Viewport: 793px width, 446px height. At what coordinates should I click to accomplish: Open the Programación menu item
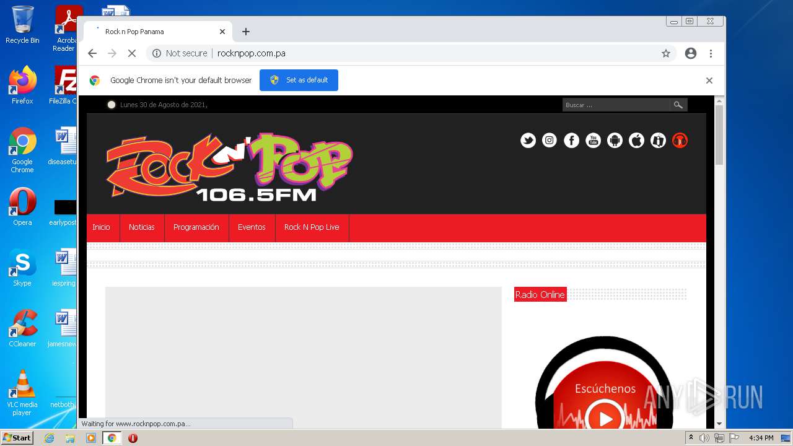point(196,227)
